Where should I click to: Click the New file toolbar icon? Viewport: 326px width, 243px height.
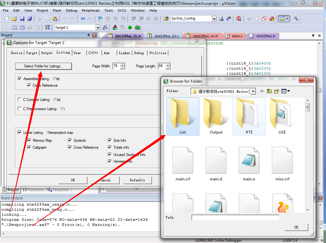click(x=7, y=19)
